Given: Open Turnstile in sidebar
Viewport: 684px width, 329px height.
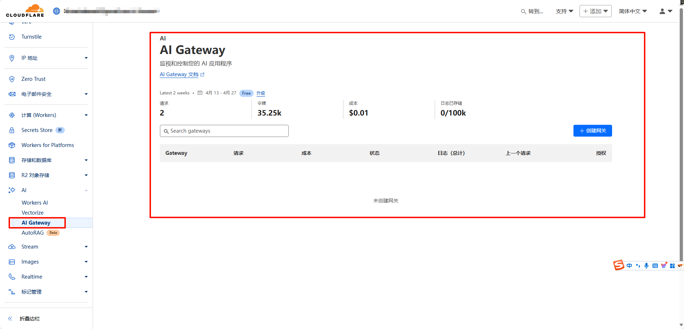Looking at the screenshot, I should click(x=31, y=37).
